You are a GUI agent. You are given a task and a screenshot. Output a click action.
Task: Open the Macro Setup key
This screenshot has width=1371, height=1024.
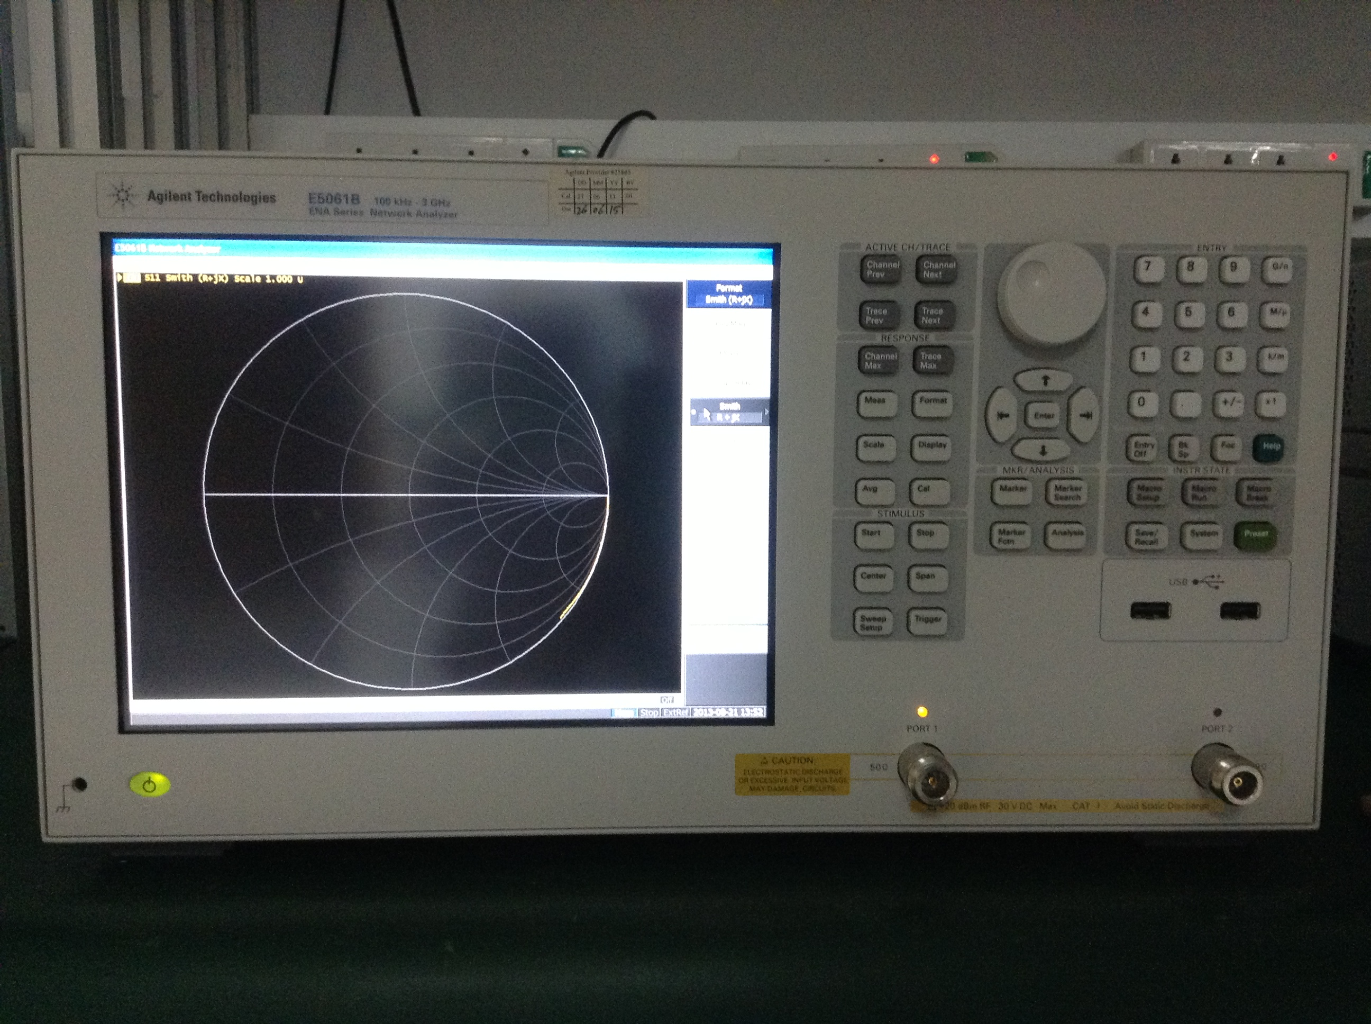click(1148, 493)
